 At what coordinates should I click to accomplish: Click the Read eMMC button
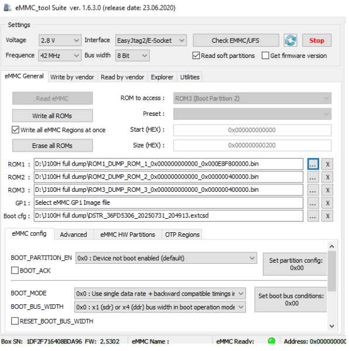tap(53, 98)
